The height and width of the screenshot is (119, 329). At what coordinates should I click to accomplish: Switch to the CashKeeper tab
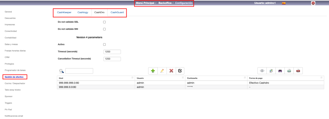64,12
